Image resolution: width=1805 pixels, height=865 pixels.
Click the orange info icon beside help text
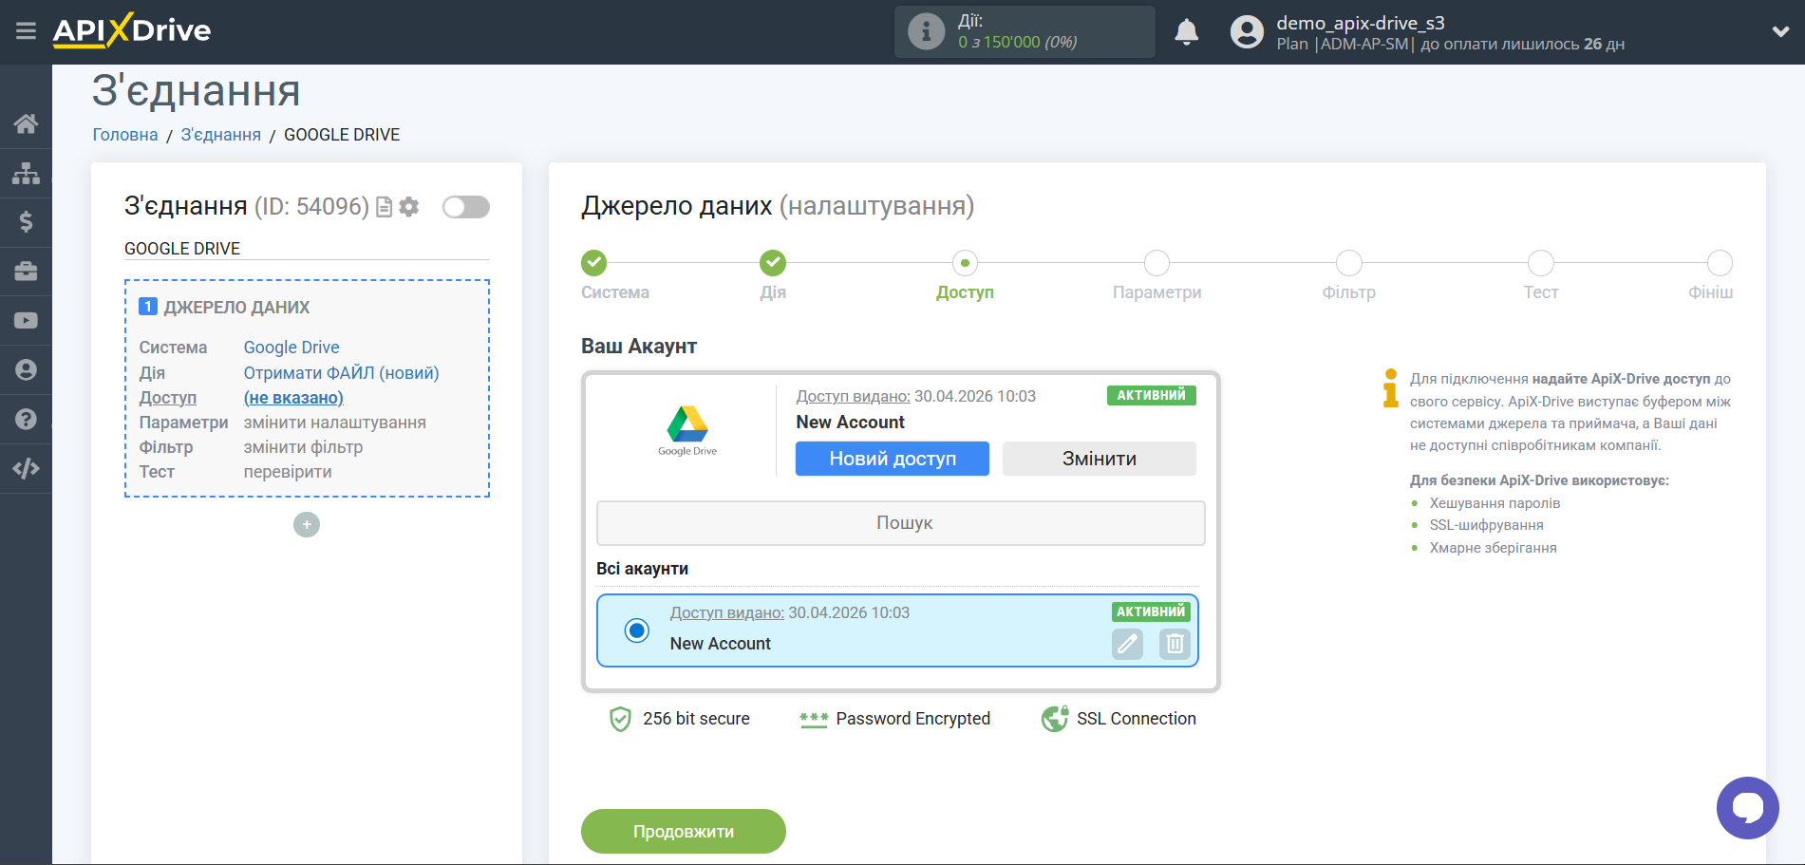point(1391,388)
